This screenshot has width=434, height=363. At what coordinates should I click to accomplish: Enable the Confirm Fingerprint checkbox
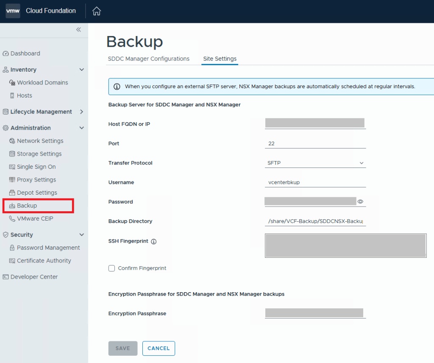[x=112, y=268]
